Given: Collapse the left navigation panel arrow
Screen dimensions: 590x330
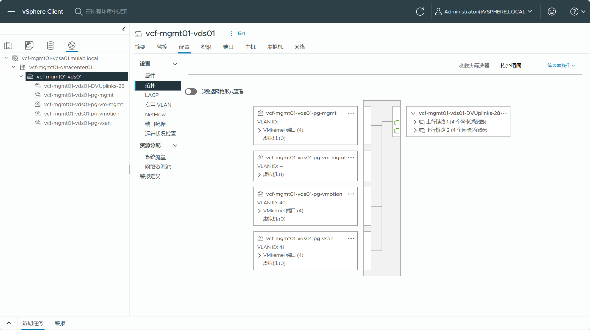Looking at the screenshot, I should click(x=124, y=29).
